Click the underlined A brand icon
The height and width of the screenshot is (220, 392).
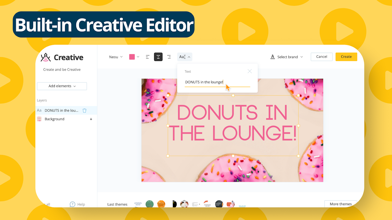tap(273, 57)
